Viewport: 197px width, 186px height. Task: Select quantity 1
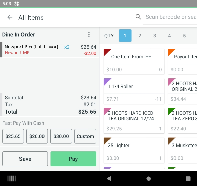pos(125,36)
